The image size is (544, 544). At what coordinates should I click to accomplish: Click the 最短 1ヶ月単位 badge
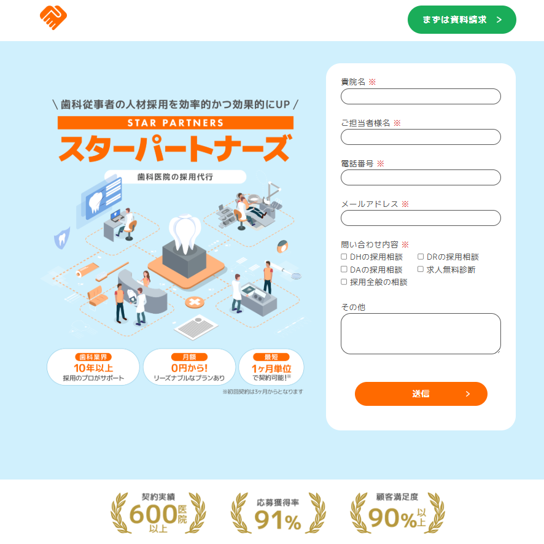coord(271,367)
